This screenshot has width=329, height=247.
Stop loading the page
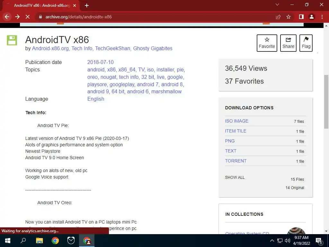(x=28, y=17)
